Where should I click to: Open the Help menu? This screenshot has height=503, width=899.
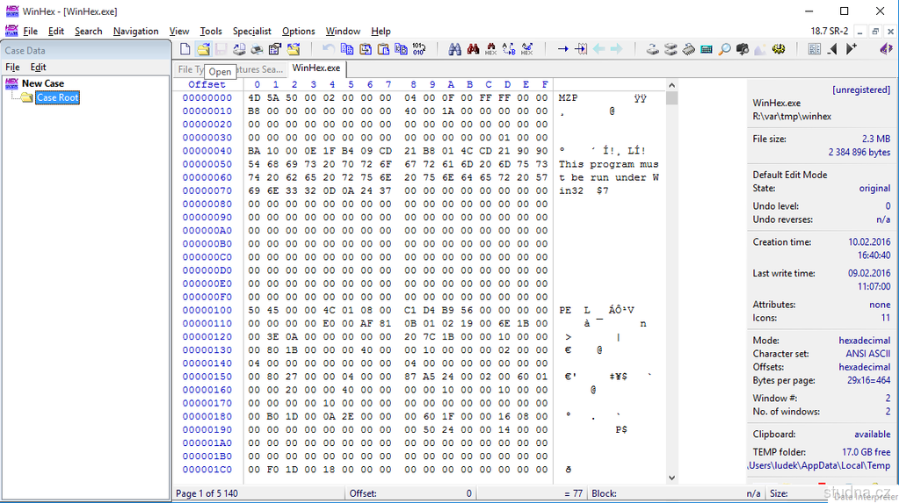click(x=381, y=31)
